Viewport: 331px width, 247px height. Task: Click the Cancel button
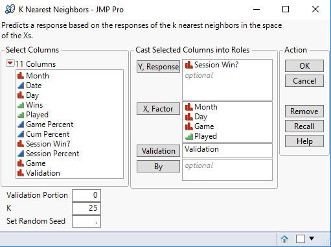pos(304,81)
